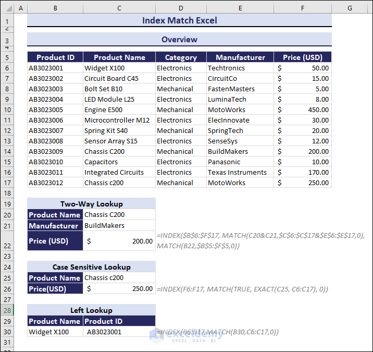Viewport: 373px width, 352px height.
Task: Select the 'FastenMasters' cell
Action: coord(240,89)
